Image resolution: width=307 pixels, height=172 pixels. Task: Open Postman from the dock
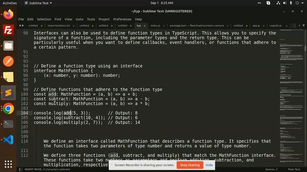8,61
